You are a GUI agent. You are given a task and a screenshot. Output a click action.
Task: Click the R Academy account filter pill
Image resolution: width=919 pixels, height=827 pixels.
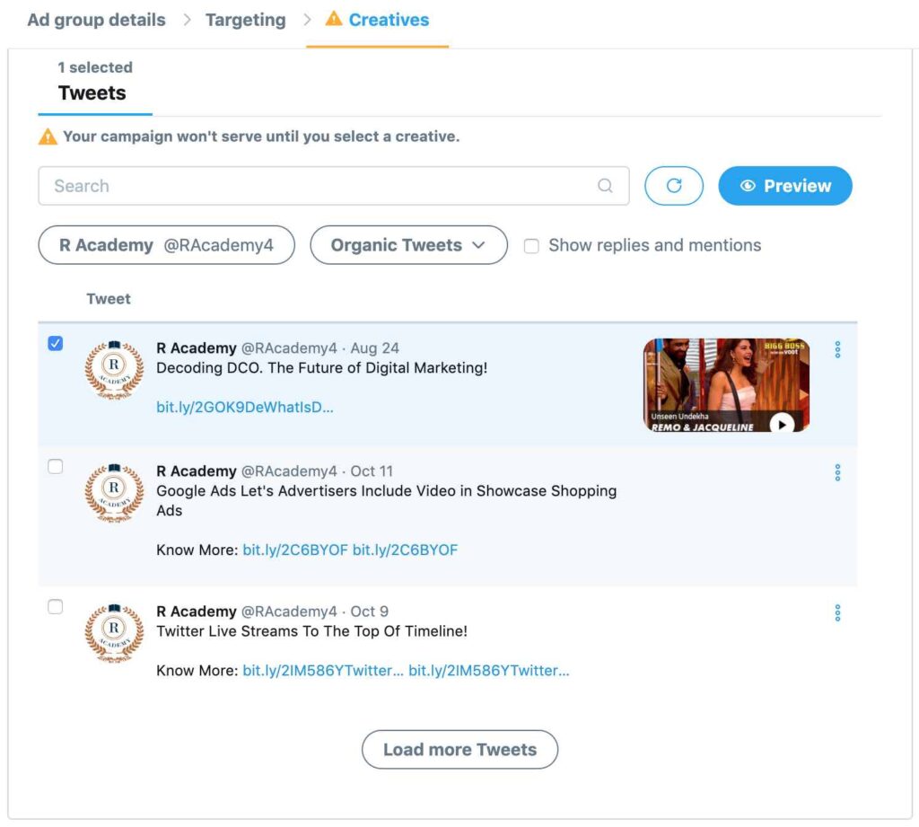[166, 244]
